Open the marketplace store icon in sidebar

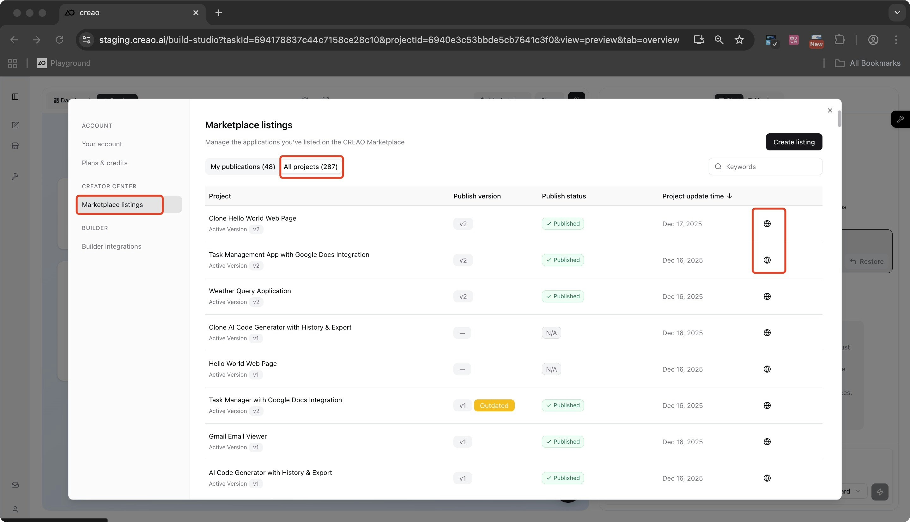15,146
